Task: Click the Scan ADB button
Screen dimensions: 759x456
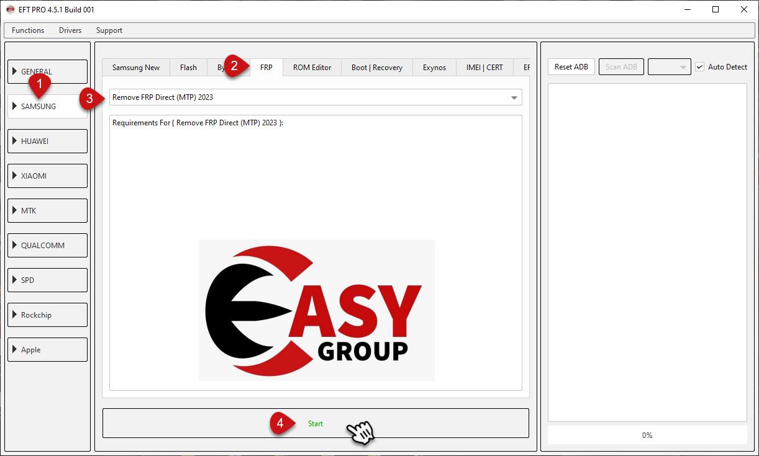Action: click(621, 67)
